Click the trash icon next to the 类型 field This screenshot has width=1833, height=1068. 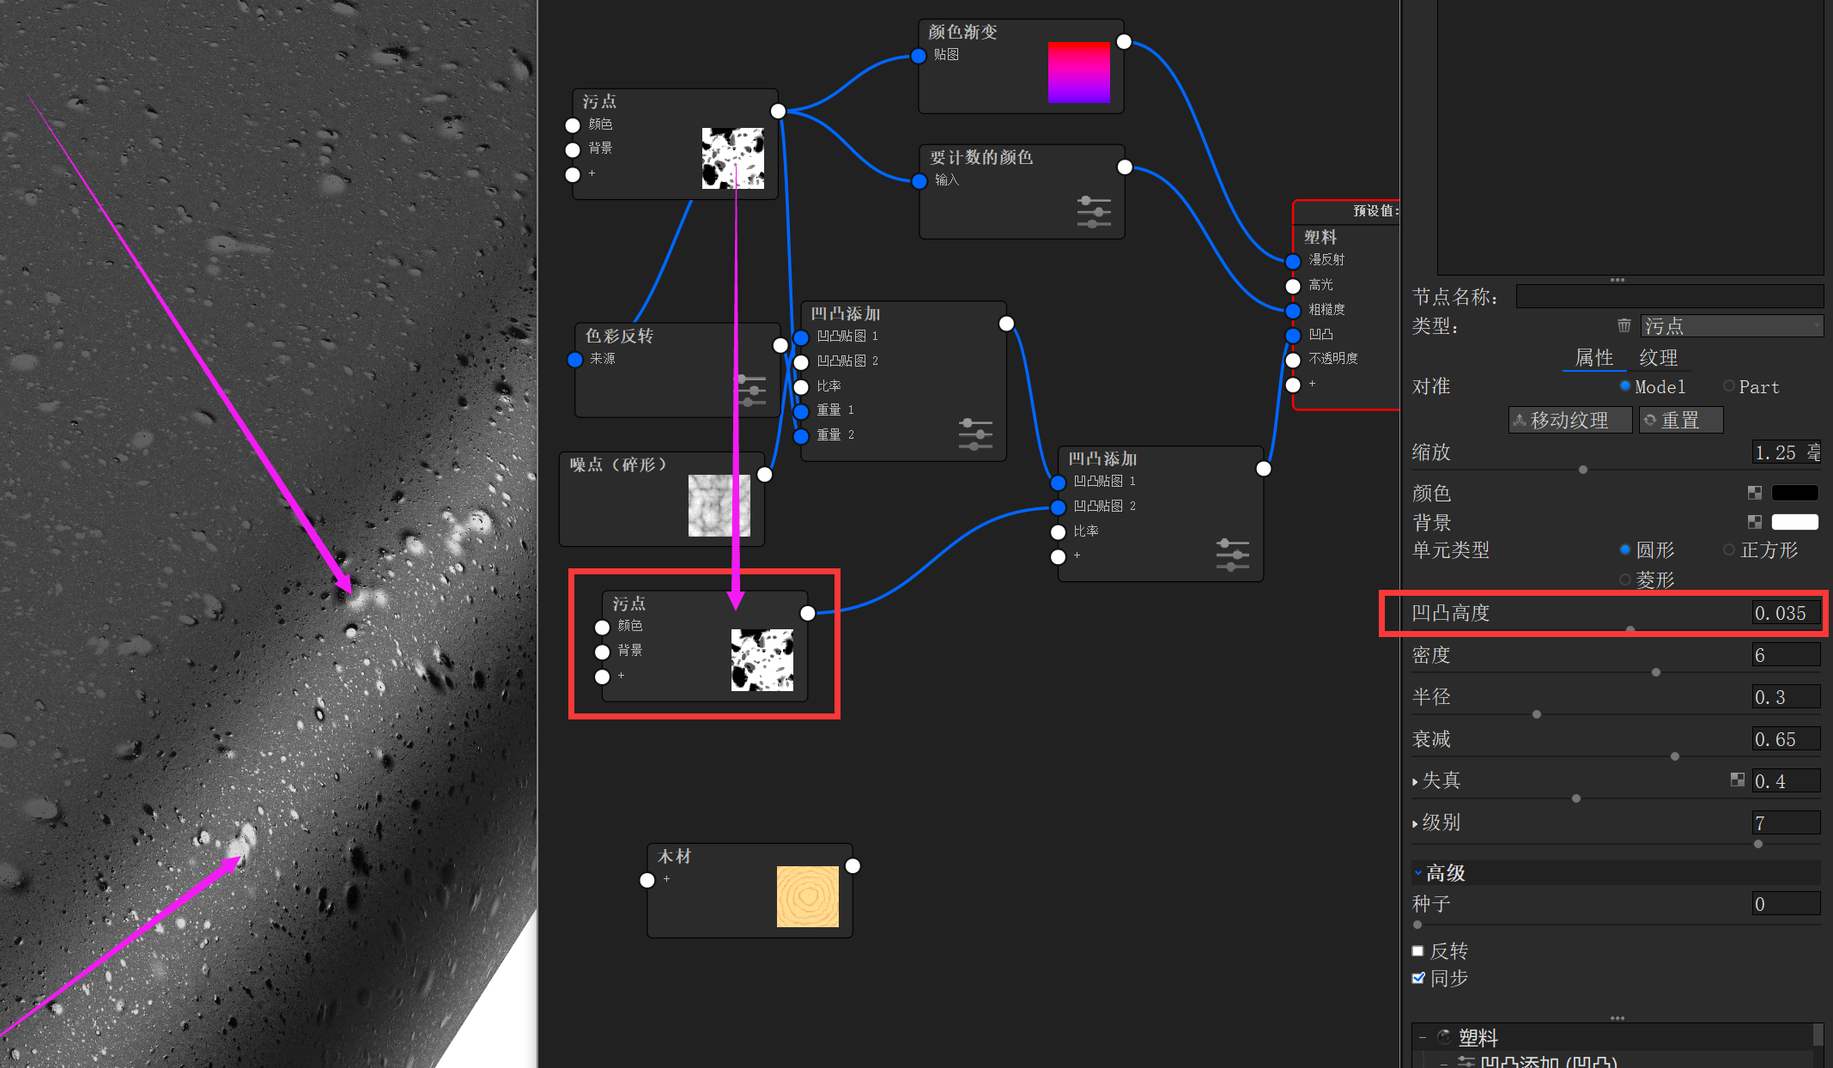click(1624, 325)
